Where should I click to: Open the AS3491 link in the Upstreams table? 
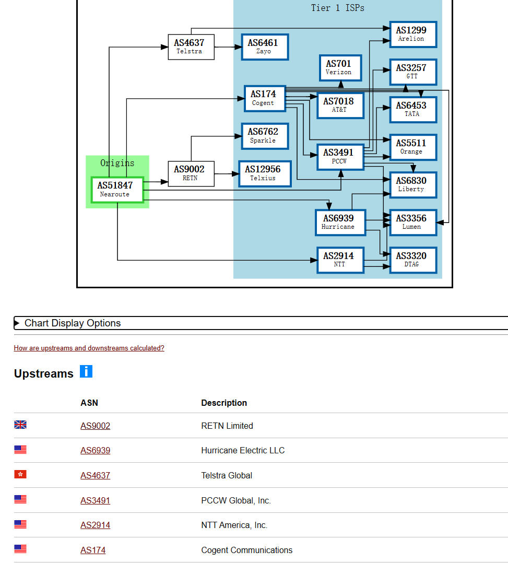coord(95,500)
